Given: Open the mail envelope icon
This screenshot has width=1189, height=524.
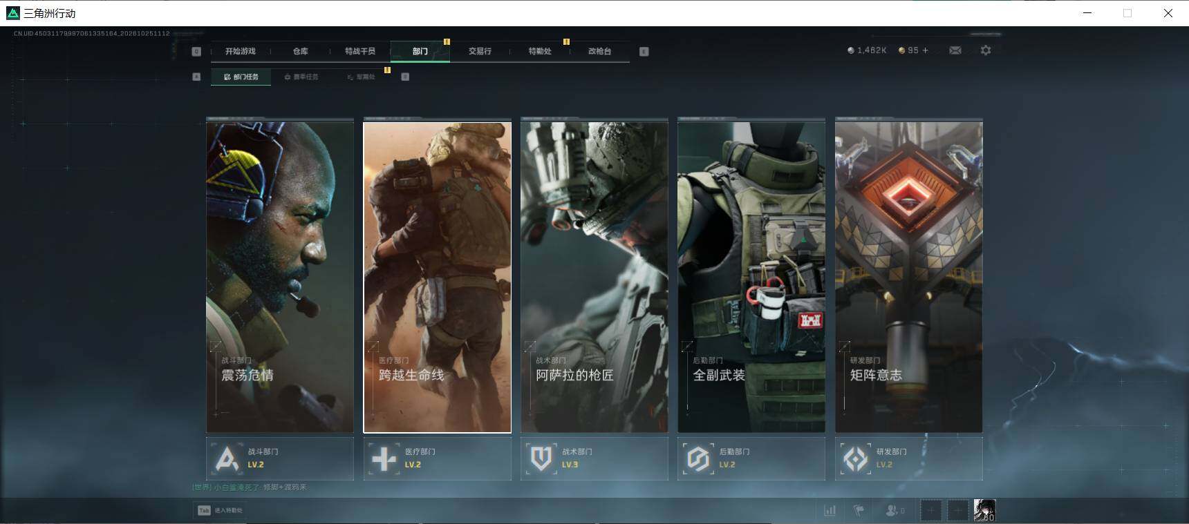Looking at the screenshot, I should click(955, 50).
